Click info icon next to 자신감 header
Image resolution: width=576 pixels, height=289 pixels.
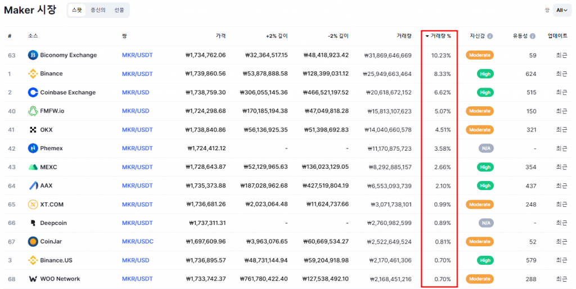tap(490, 36)
